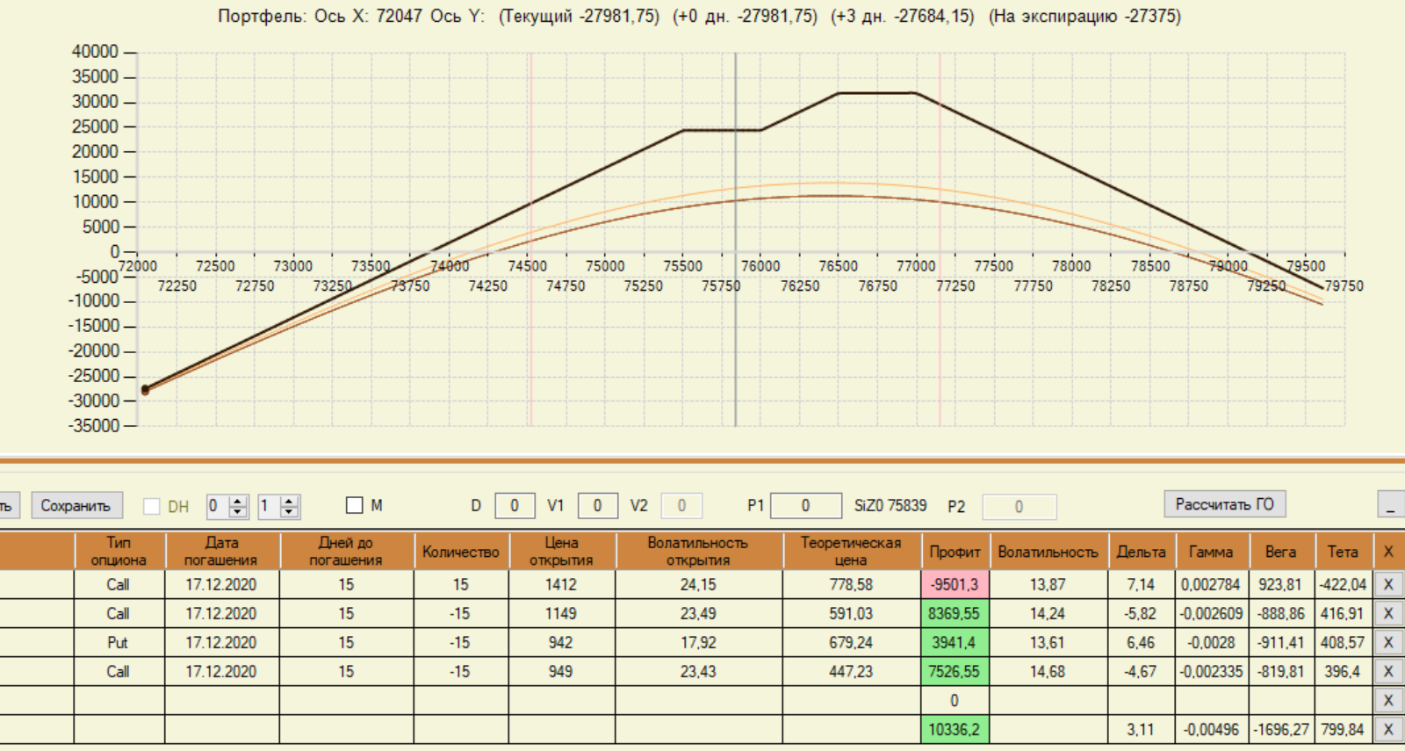Delete the Put row using its X button

point(1388,642)
